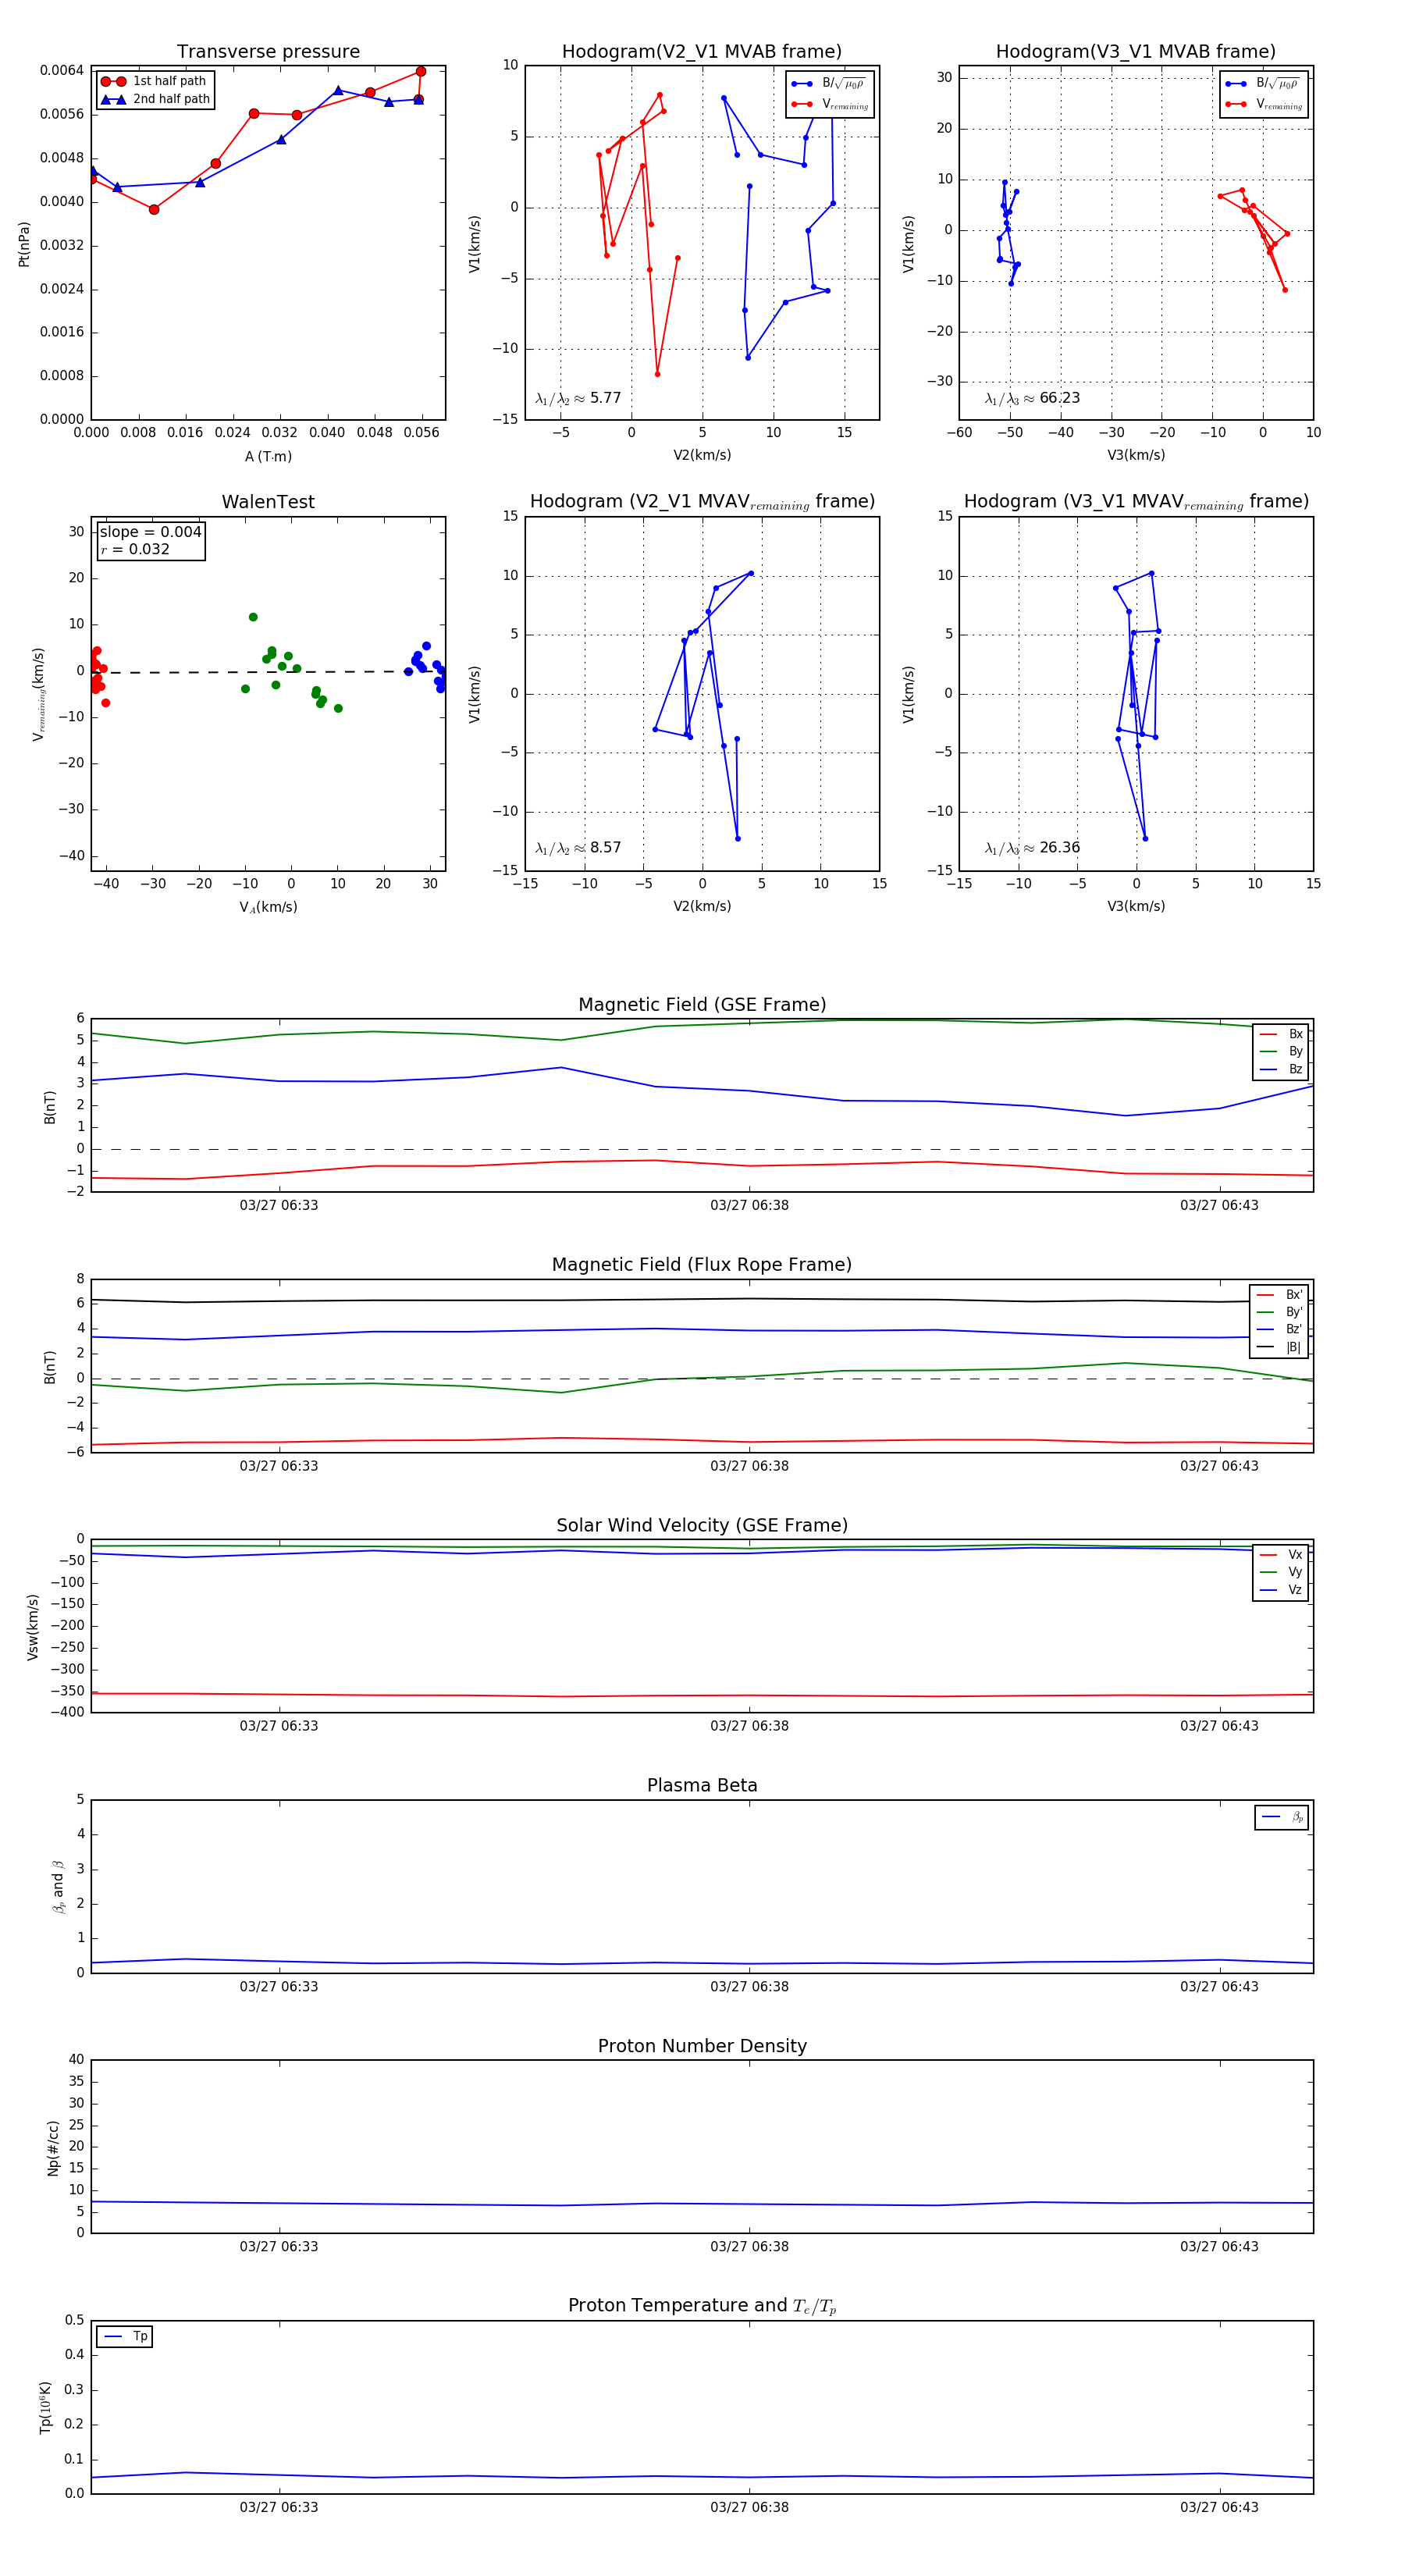The height and width of the screenshot is (2576, 1405).
Task: Click the eigenvalue ratio label 66.23
Action: click(1032, 398)
